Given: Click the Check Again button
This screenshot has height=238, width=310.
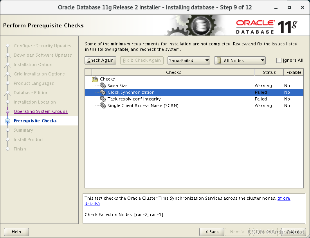Looking at the screenshot, I should coord(100,61).
